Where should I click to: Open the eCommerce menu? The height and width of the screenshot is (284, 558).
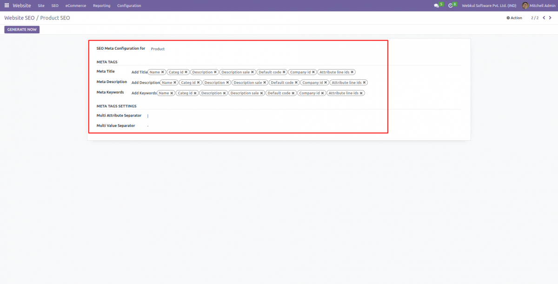click(75, 6)
